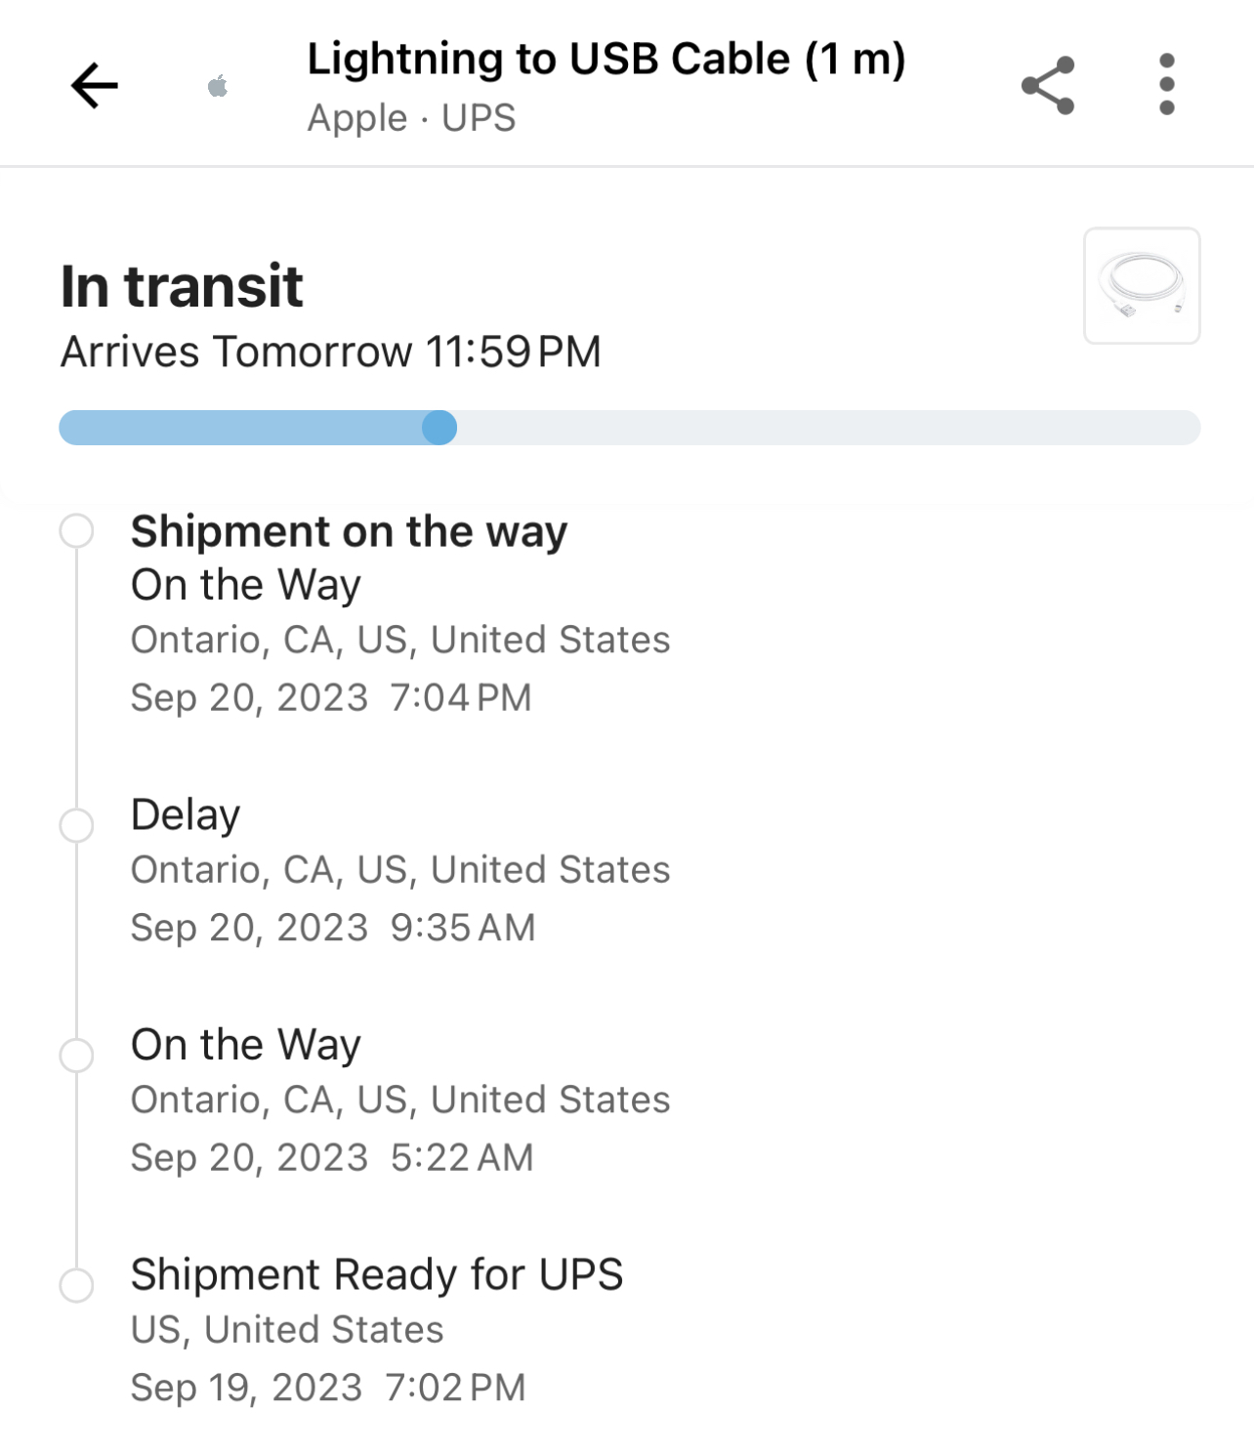The image size is (1254, 1453).
Task: Tap Arrives Tomorrow 11:59 PM text
Action: click(x=330, y=352)
